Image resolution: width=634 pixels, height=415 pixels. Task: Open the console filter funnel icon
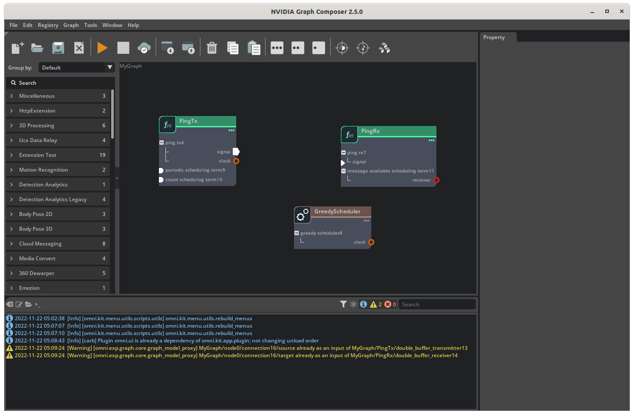click(343, 304)
